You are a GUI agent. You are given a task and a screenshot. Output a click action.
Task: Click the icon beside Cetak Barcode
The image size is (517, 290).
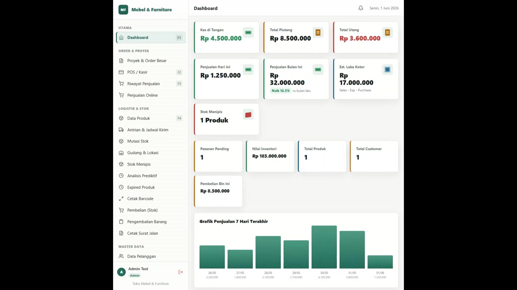click(x=121, y=198)
